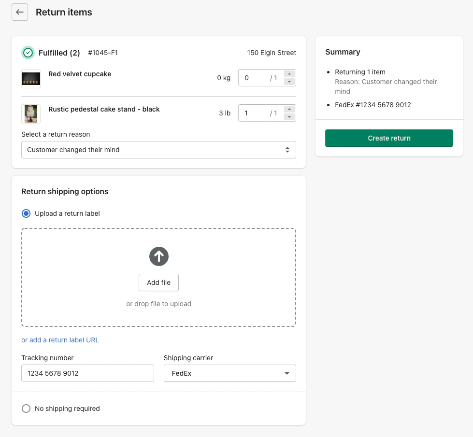
Task: Decrease Red velvet cupcake return quantity
Action: (x=289, y=82)
